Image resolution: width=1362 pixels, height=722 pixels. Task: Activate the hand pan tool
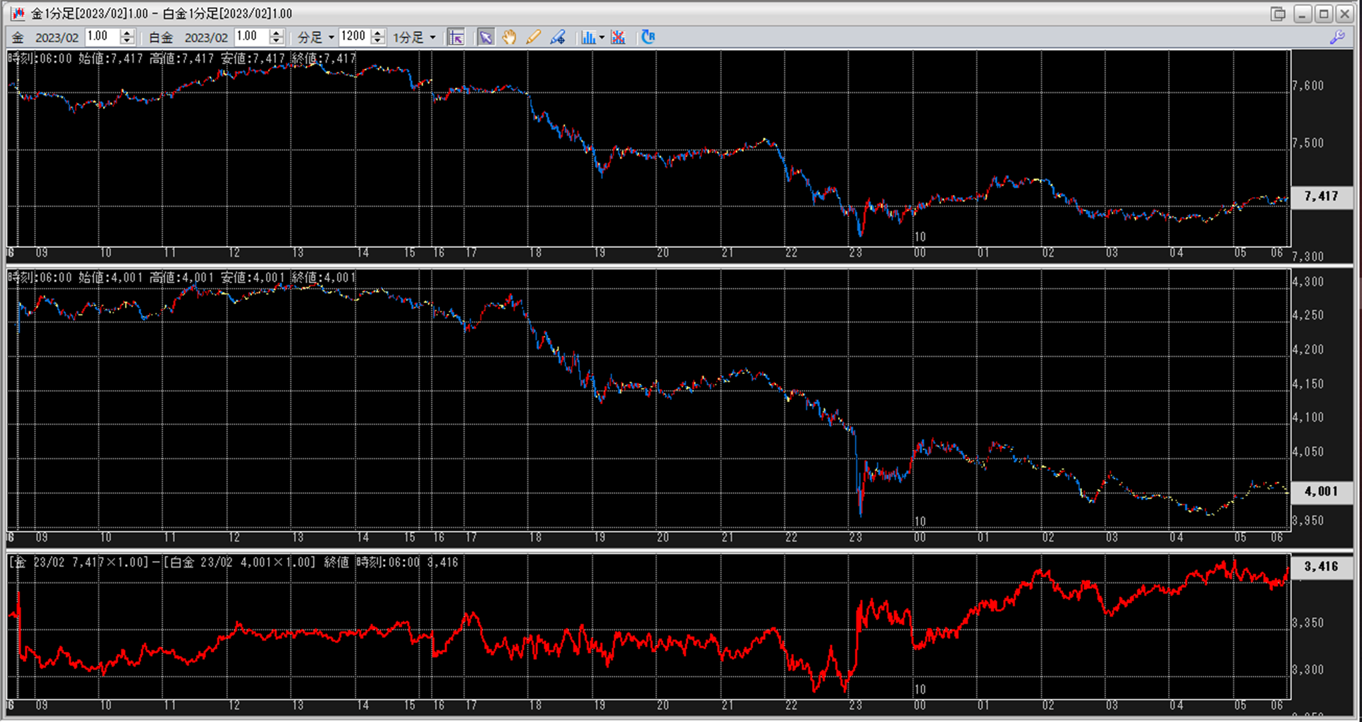pos(509,37)
